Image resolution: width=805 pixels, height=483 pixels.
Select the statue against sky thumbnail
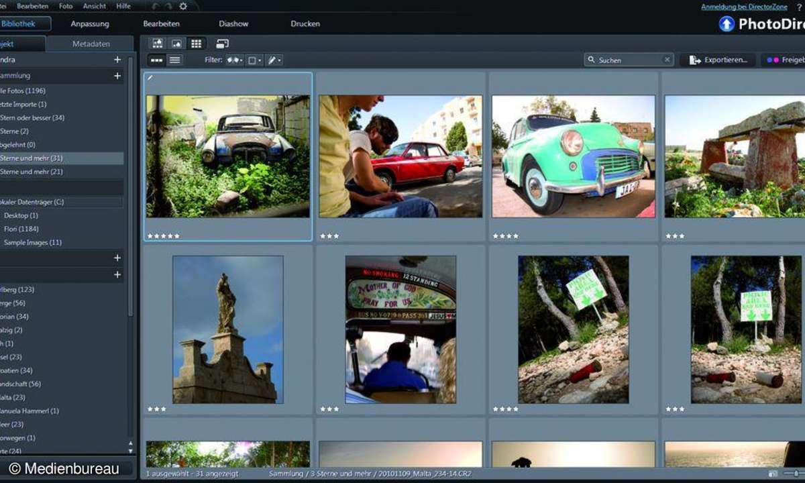click(228, 329)
